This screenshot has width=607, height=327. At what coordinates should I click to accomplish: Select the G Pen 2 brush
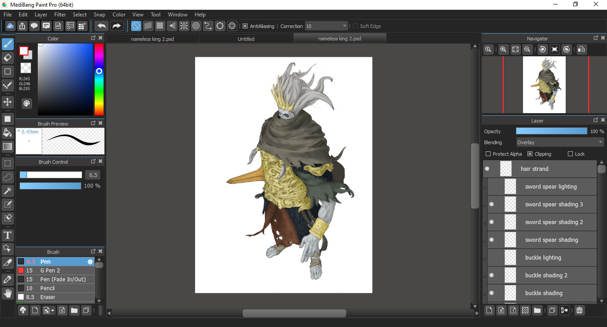[x=56, y=271]
